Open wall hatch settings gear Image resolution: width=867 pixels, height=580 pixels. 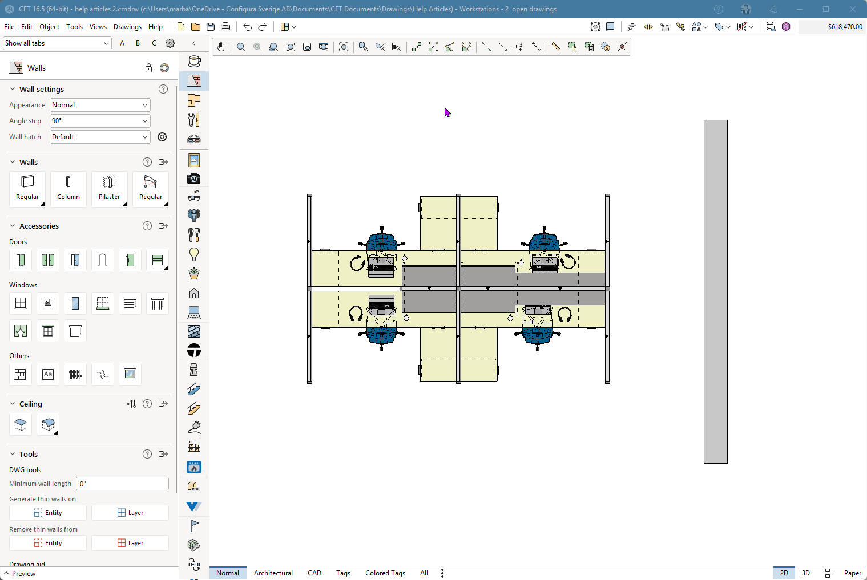click(162, 137)
